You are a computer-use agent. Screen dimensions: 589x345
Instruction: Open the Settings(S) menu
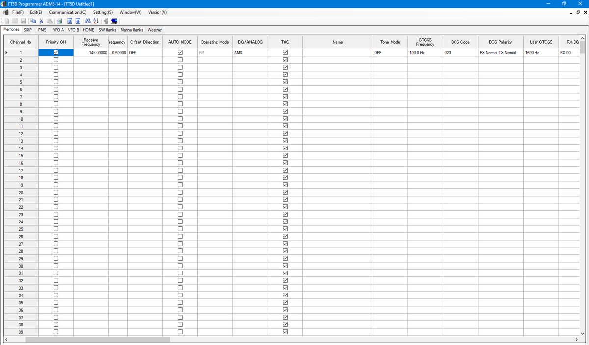[x=103, y=12]
